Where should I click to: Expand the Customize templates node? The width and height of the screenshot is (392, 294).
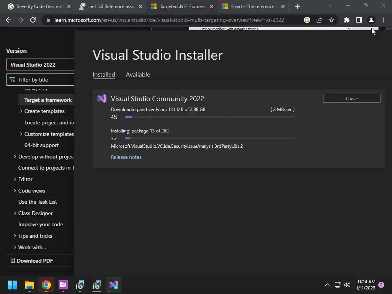pos(21,134)
